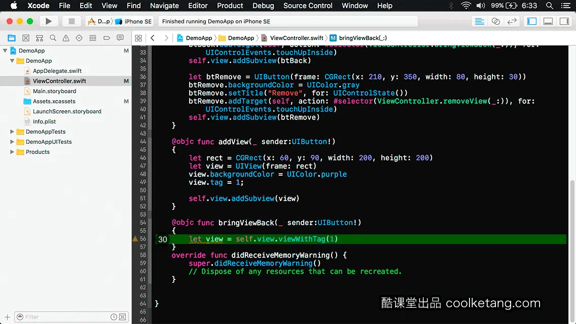
Task: Open Notification Center list icon
Action: click(566, 6)
